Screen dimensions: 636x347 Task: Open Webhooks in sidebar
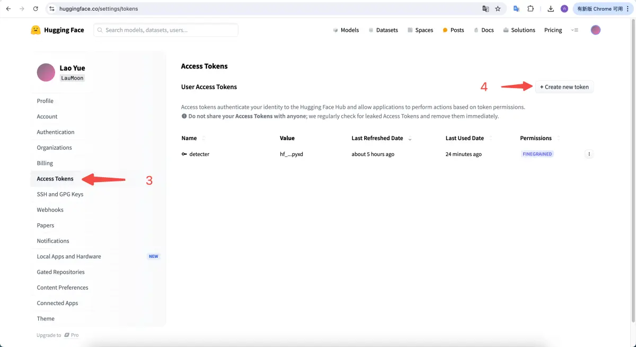pos(50,210)
